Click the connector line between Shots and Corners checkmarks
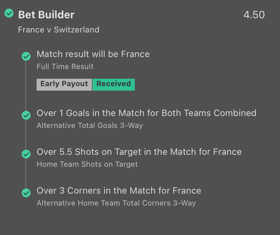Image resolution: width=280 pixels, height=235 pixels. [x=26, y=173]
